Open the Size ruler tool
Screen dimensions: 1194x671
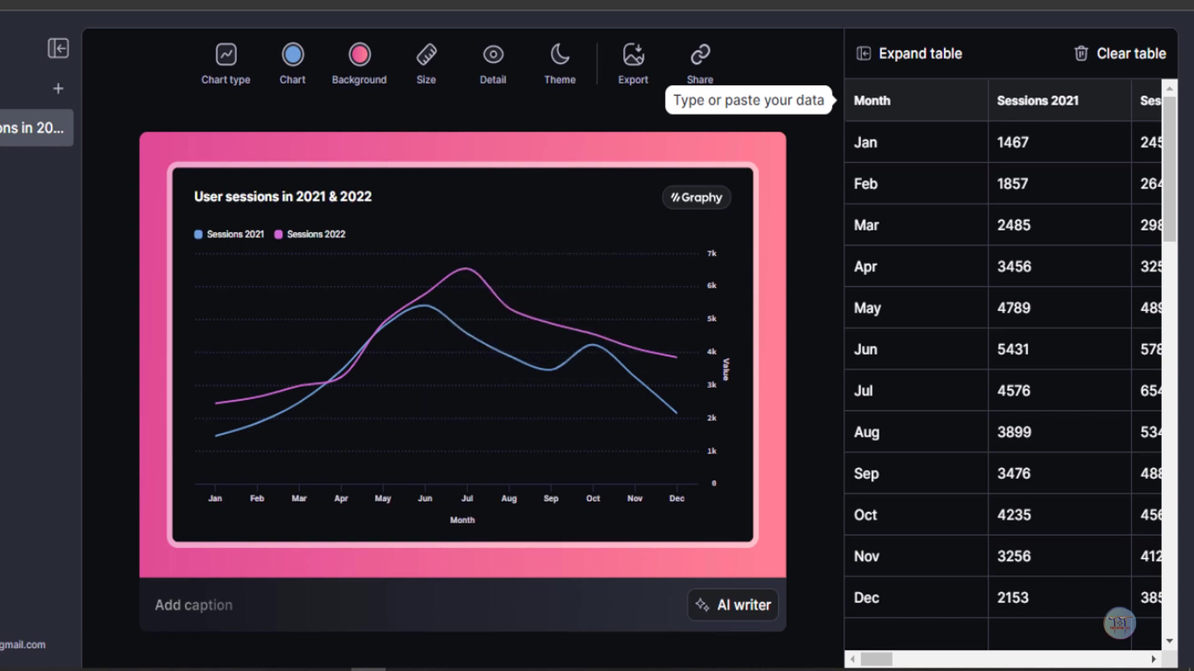426,62
